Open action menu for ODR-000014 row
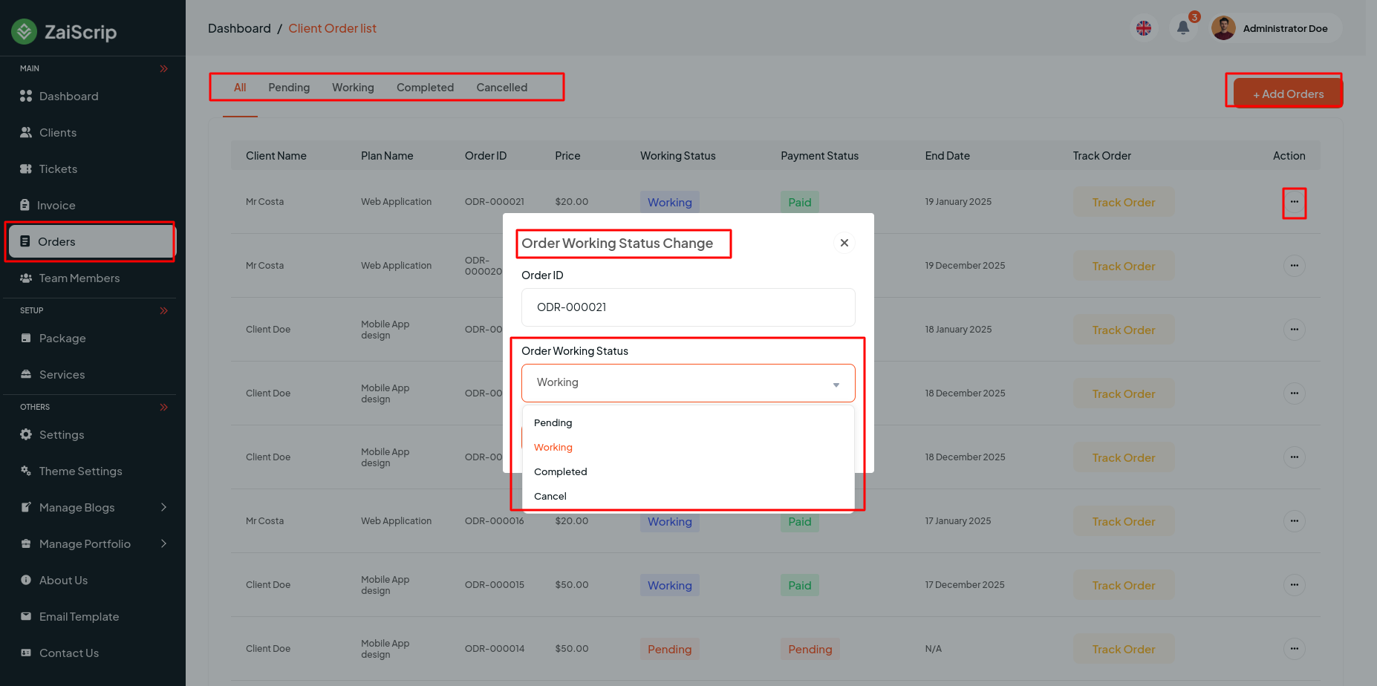1377x686 pixels. pos(1295,649)
